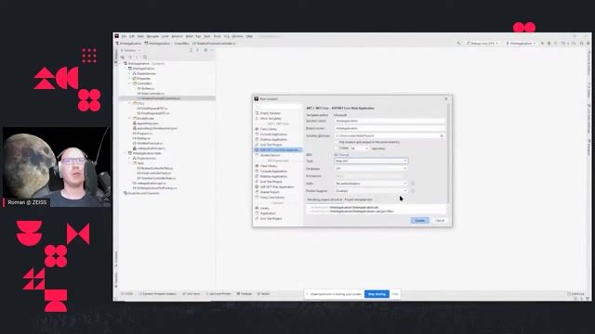Click the template search field in dialog
This screenshot has width=595, height=334.
click(x=278, y=107)
